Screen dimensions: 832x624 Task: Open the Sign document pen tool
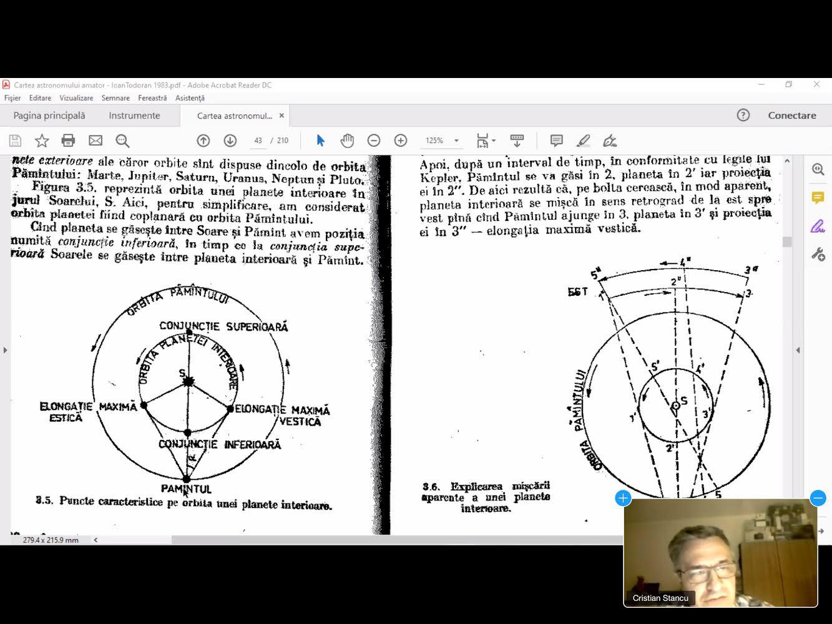click(610, 140)
